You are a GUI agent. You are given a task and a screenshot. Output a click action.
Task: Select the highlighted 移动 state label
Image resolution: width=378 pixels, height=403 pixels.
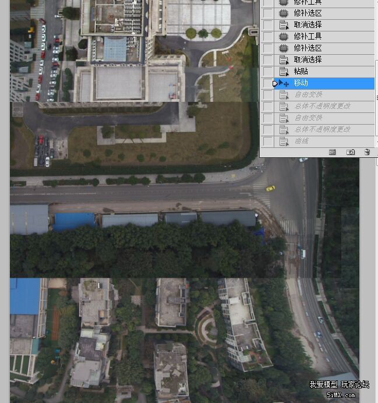[x=301, y=83]
